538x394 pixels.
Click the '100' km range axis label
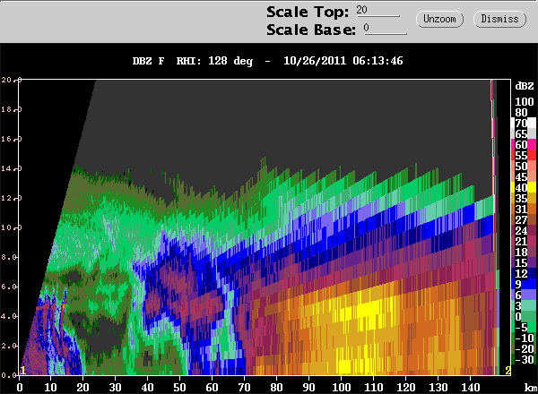pos(341,387)
